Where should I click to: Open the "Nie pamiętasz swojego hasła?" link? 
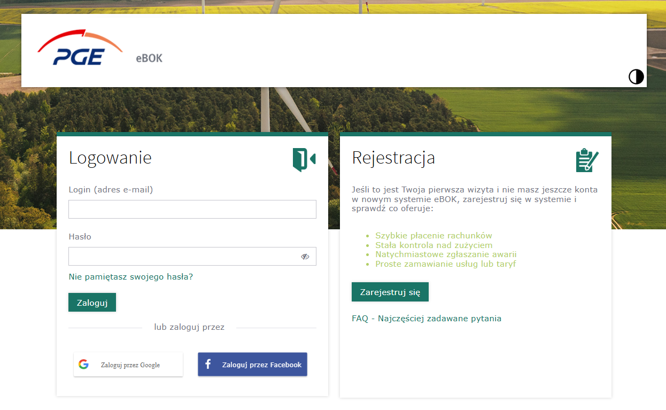(x=130, y=276)
